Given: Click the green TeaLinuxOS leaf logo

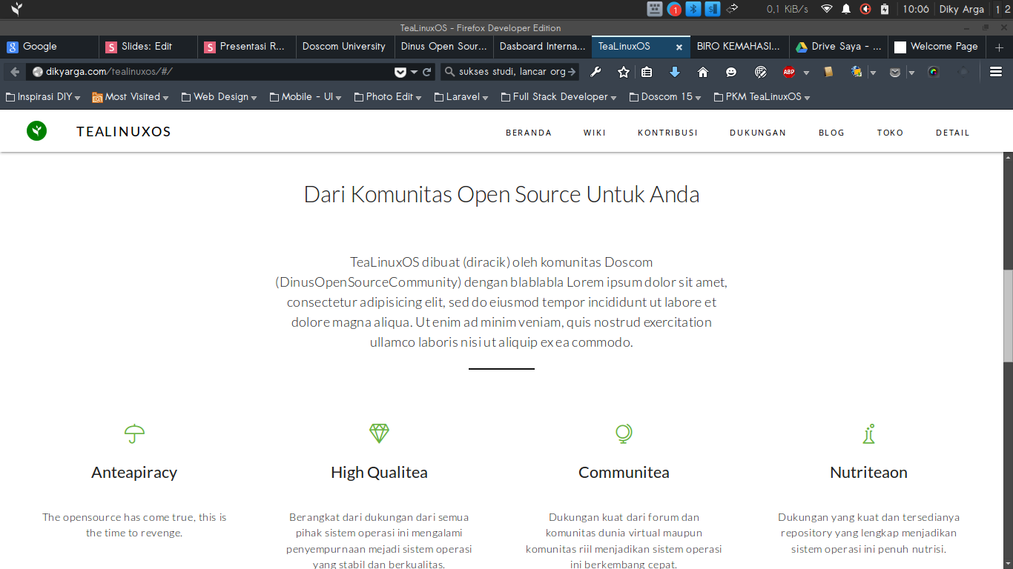Looking at the screenshot, I should pyautogui.click(x=36, y=131).
